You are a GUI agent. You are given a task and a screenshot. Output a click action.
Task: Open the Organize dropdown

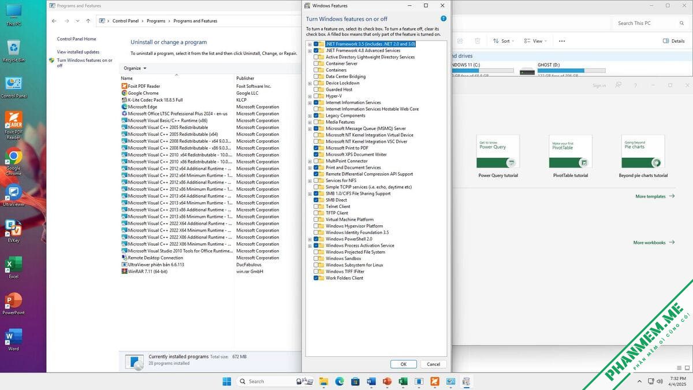coord(135,68)
